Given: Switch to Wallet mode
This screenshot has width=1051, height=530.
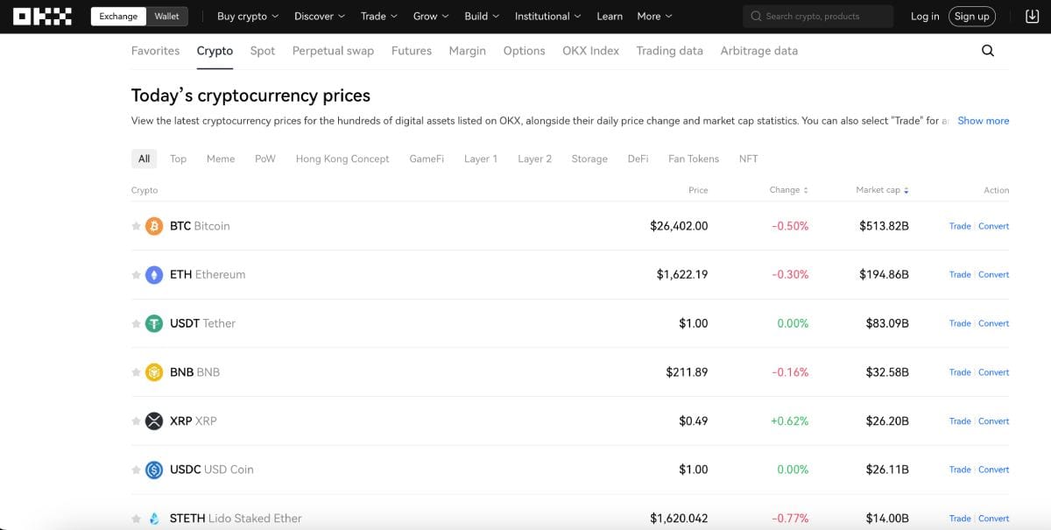Looking at the screenshot, I should pyautogui.click(x=166, y=15).
